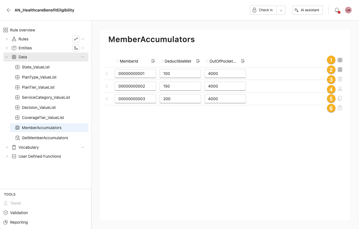359x229 pixels.
Task: Expand the Rules tree node
Action: [7, 39]
